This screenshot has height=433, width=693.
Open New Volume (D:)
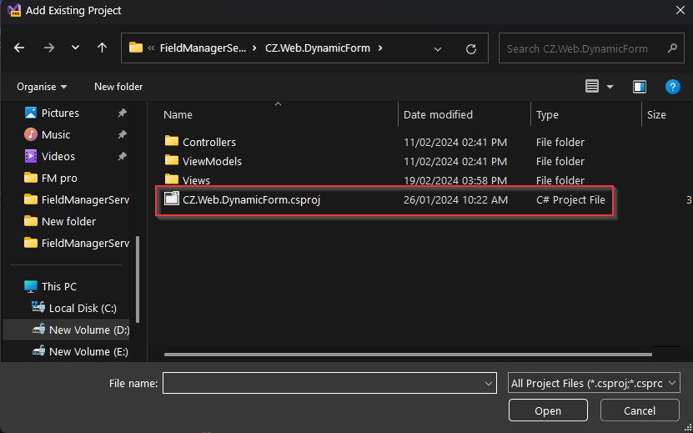[89, 330]
